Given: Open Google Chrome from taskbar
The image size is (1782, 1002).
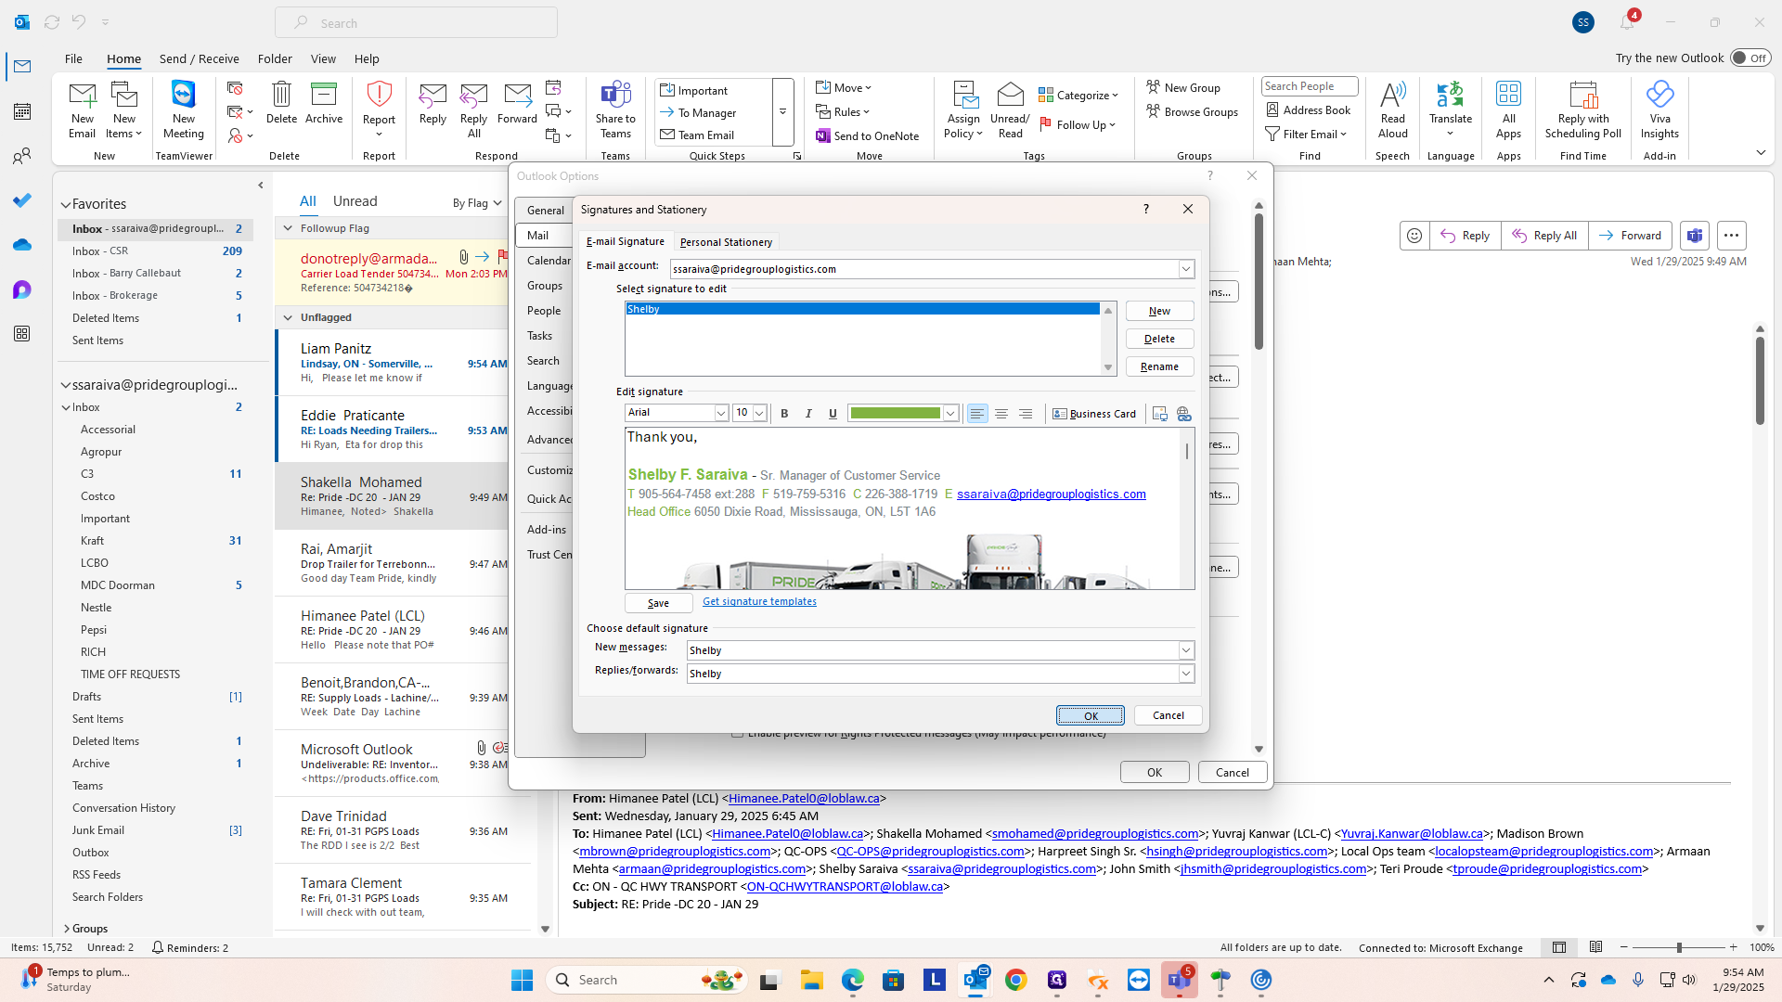Looking at the screenshot, I should [1015, 980].
